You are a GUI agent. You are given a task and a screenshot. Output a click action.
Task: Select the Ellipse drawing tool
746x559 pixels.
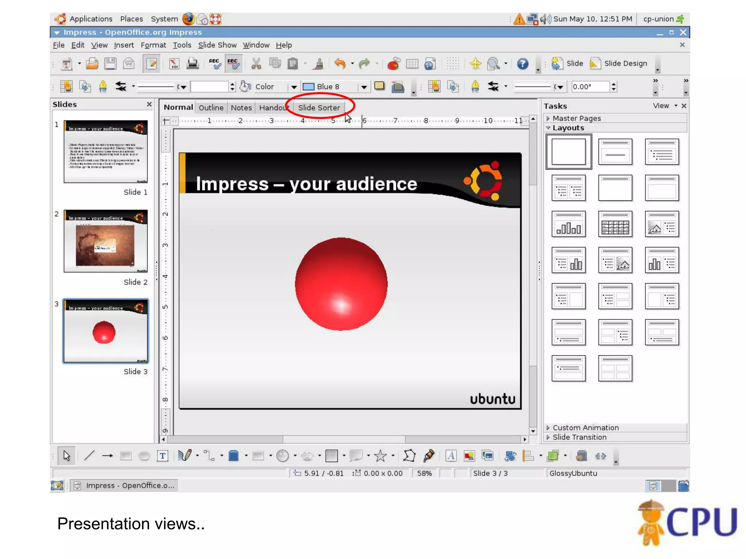tap(144, 456)
